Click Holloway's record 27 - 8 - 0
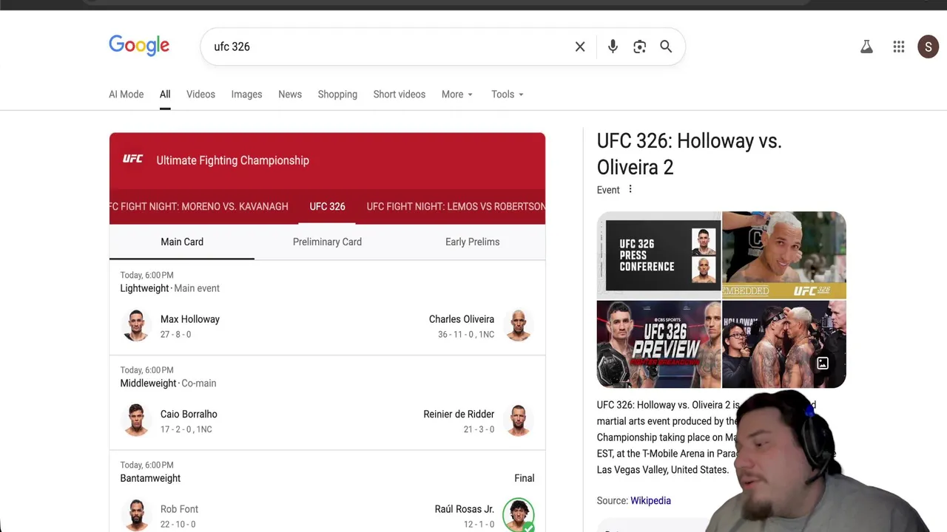 pyautogui.click(x=175, y=335)
